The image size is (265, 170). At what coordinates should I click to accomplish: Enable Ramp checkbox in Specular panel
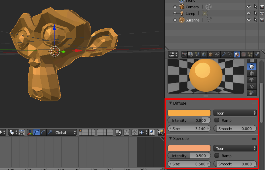[217, 155]
